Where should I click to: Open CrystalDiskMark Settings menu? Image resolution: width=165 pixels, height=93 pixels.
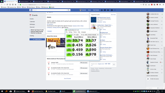click(70, 32)
